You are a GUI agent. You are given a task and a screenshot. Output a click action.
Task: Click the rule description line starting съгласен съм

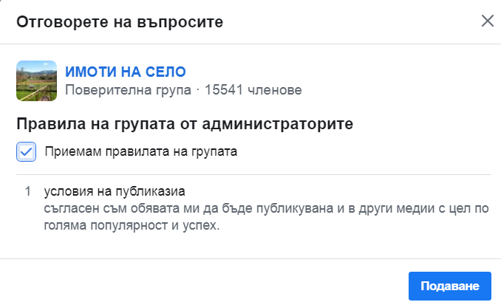[x=266, y=209]
